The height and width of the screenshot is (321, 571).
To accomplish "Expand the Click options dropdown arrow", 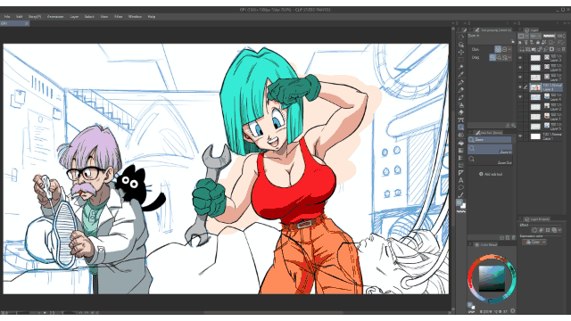I will click(509, 49).
